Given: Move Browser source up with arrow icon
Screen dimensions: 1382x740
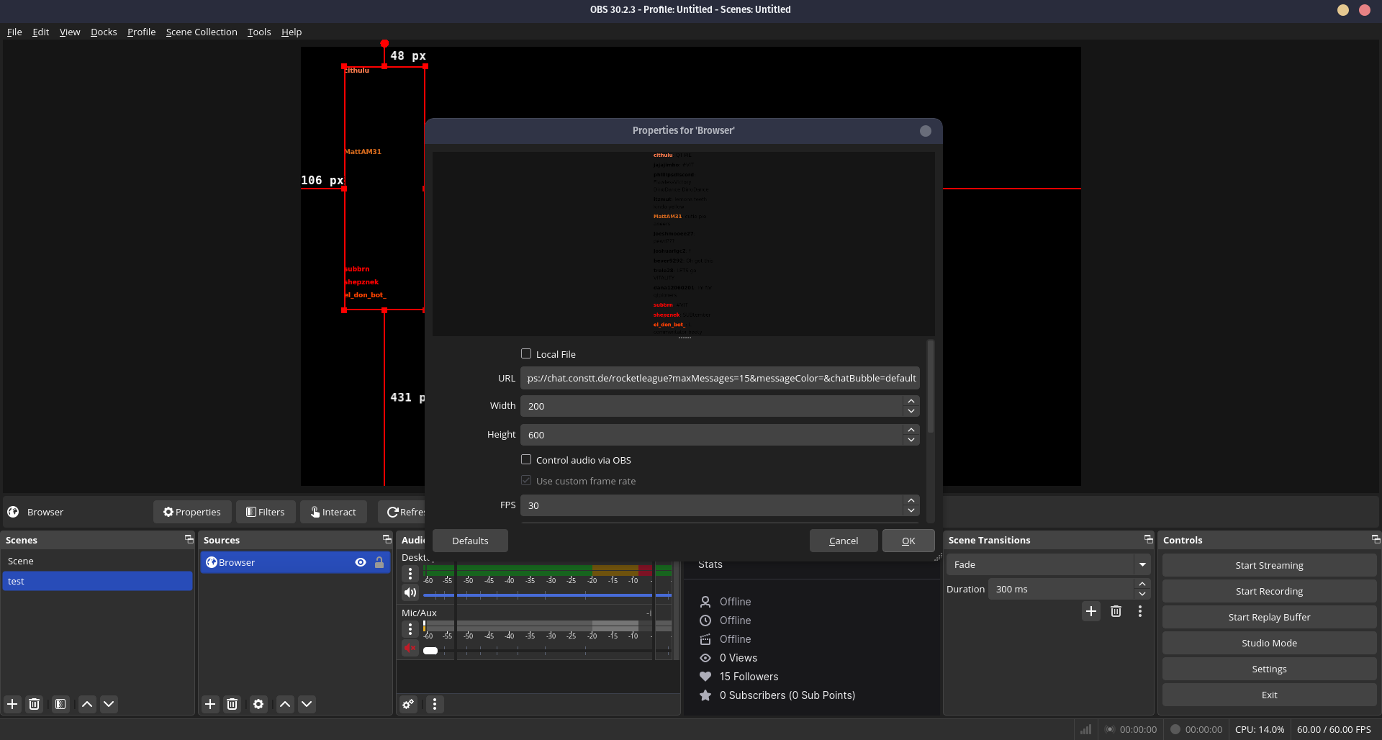Looking at the screenshot, I should coord(285,704).
